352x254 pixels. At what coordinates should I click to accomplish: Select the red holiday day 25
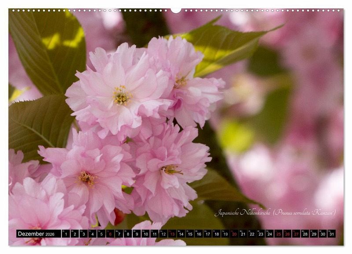278,234
